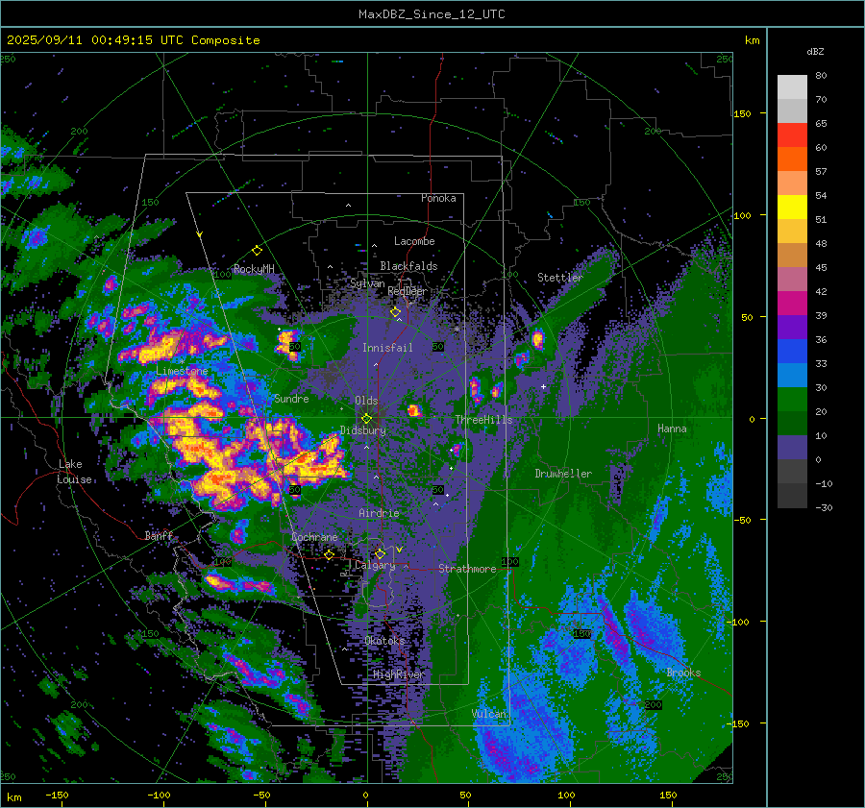Click the light blue 30-33 dBZ swatch
The height and width of the screenshot is (808, 865).
pyautogui.click(x=792, y=376)
